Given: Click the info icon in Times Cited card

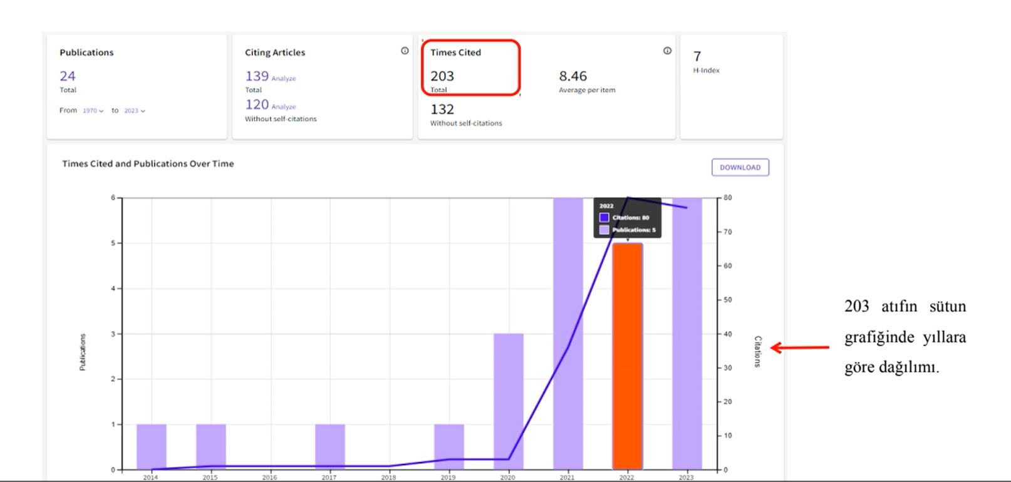Looking at the screenshot, I should click(x=667, y=51).
